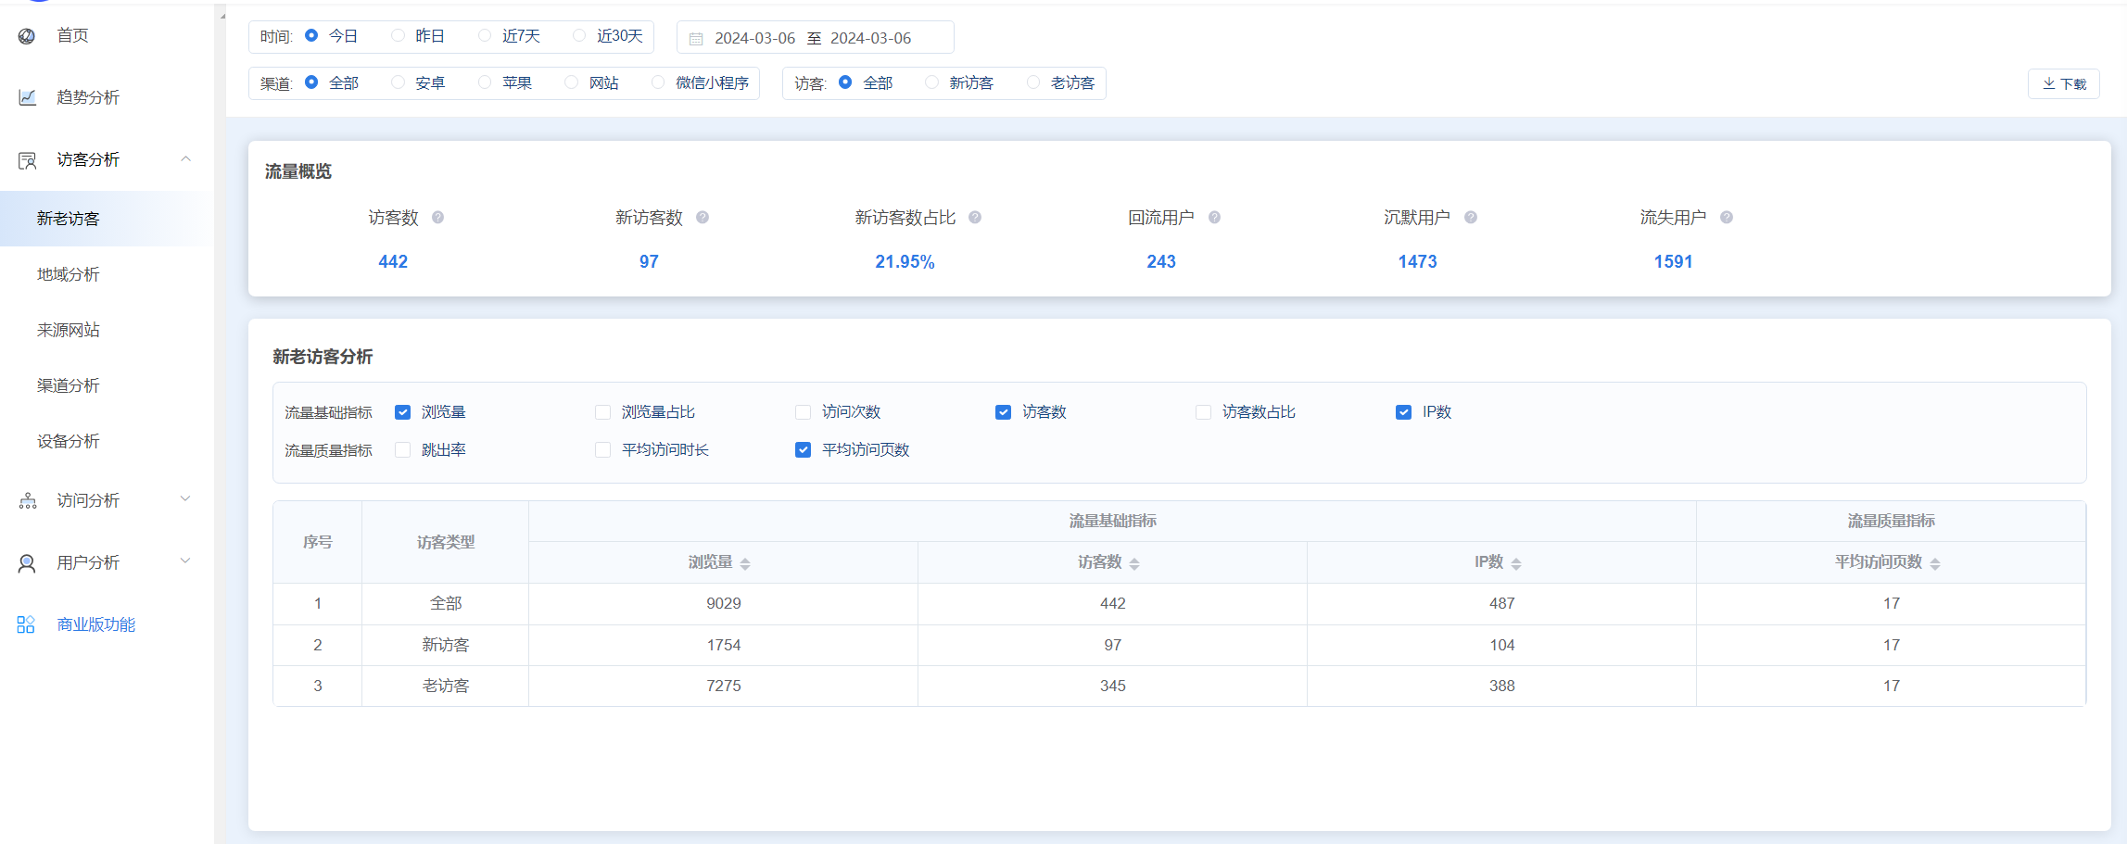The width and height of the screenshot is (2127, 844).
Task: Click the 下载 download button
Action: [2063, 83]
